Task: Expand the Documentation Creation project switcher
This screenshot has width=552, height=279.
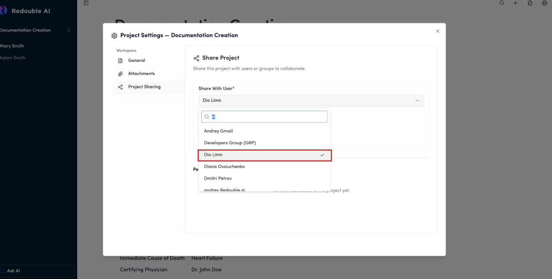Action: point(68,31)
